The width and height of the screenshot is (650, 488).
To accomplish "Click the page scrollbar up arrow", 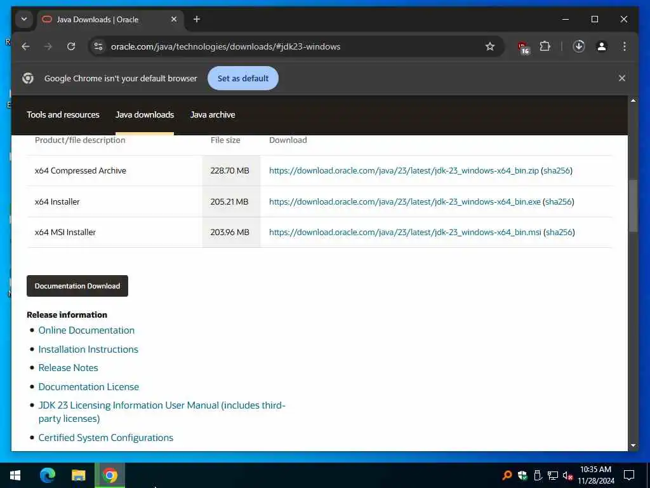I will pos(633,100).
